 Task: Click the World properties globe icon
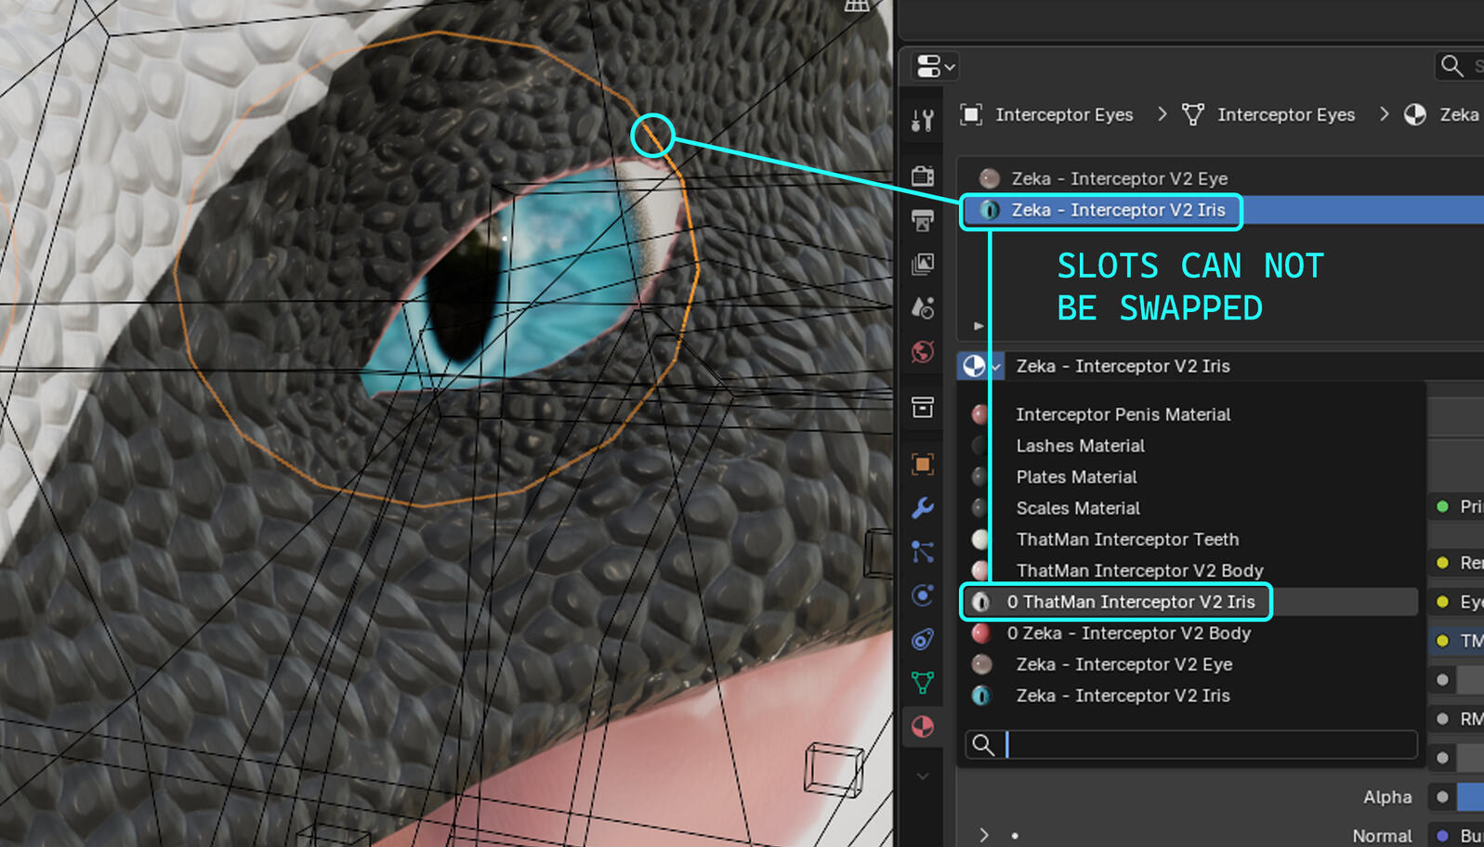923,352
